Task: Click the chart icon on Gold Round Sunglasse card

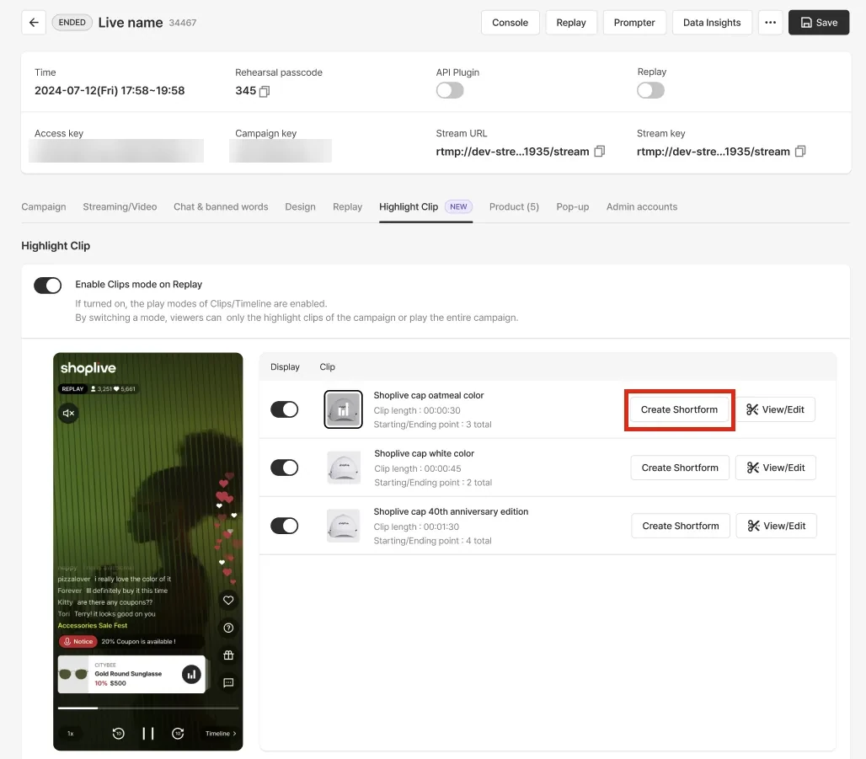Action: click(191, 674)
